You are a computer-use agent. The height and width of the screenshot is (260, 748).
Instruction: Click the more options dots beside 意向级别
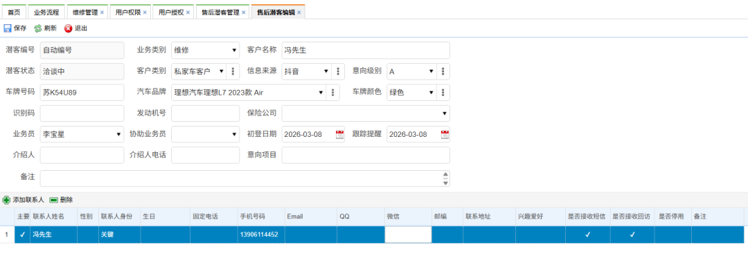tap(443, 71)
